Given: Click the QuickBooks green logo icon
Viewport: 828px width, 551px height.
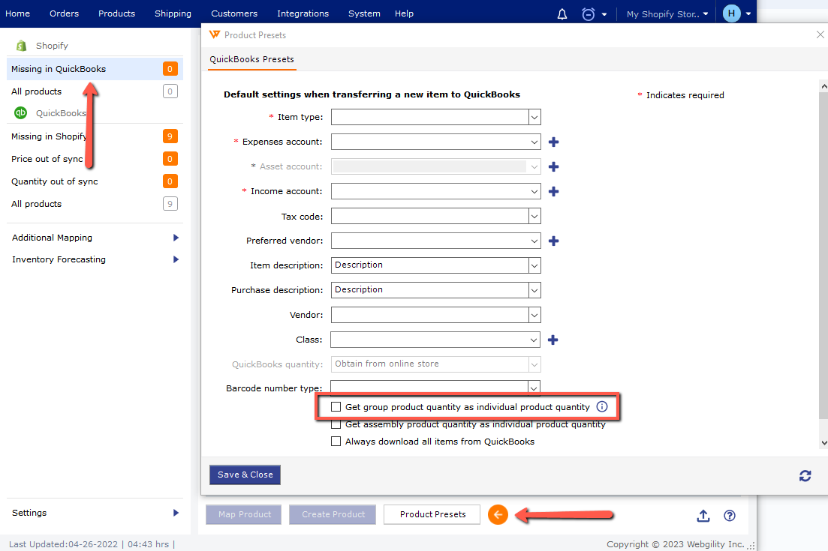Looking at the screenshot, I should 20,113.
